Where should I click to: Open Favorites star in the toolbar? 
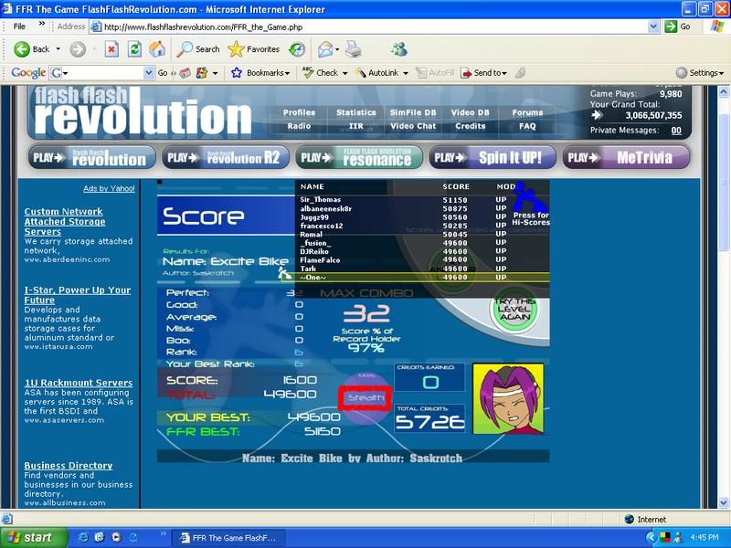pos(236,49)
